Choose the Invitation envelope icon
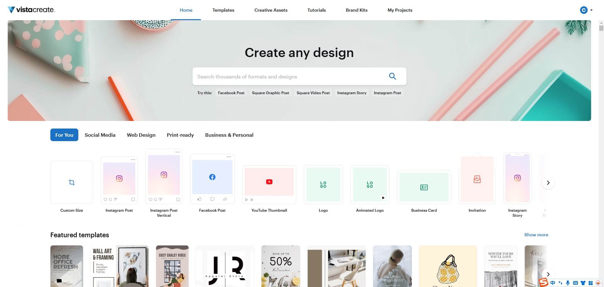Viewport: 604px width, 287px height. [x=477, y=179]
